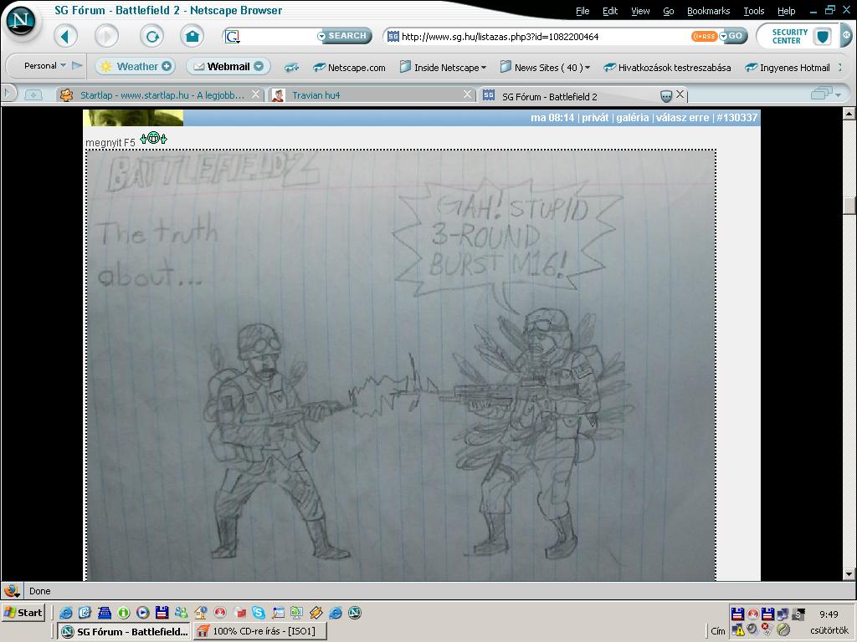Image resolution: width=857 pixels, height=642 pixels.
Task: Reload the page with the refresh icon
Action: (151, 36)
